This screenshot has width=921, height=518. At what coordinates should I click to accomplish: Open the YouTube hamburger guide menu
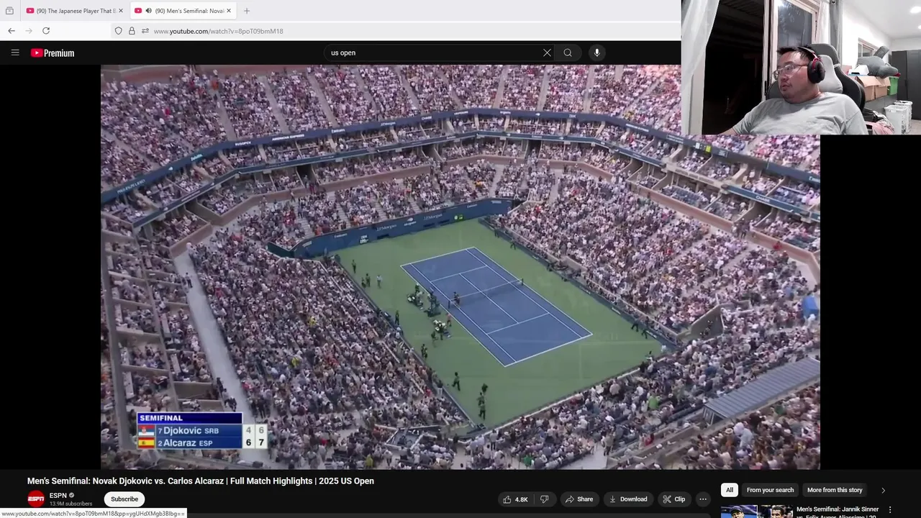[15, 53]
